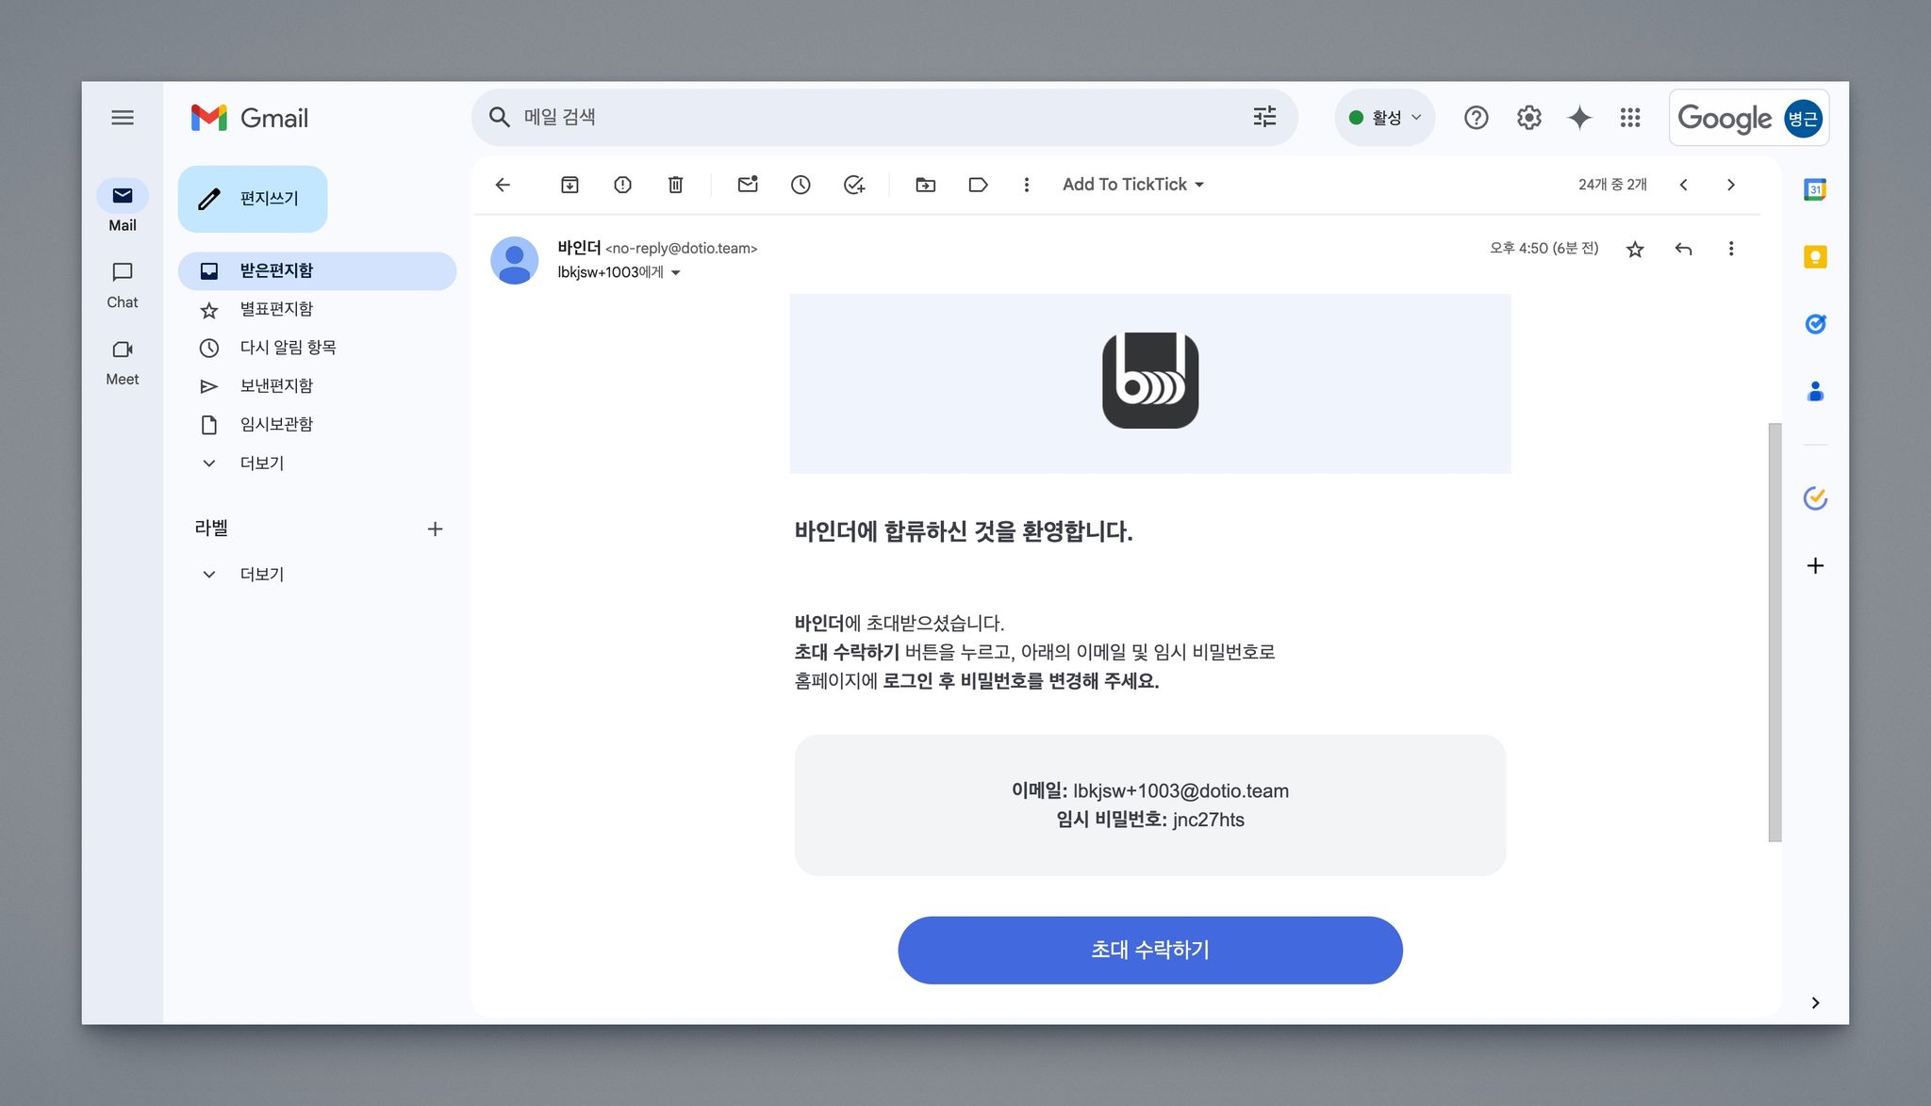This screenshot has height=1106, width=1931.
Task: Open the Add To TickTick dropdown
Action: (1133, 185)
